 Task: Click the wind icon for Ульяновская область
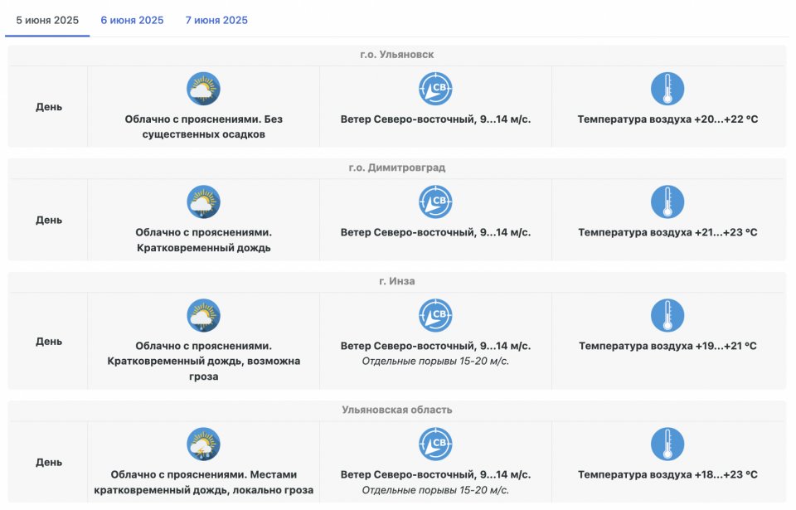[x=435, y=444]
